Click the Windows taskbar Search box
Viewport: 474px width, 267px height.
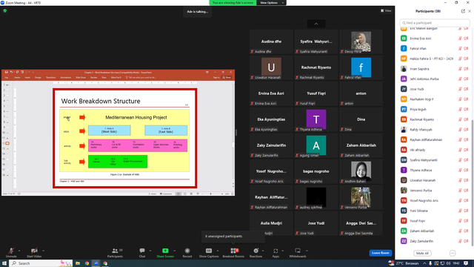coord(41,263)
